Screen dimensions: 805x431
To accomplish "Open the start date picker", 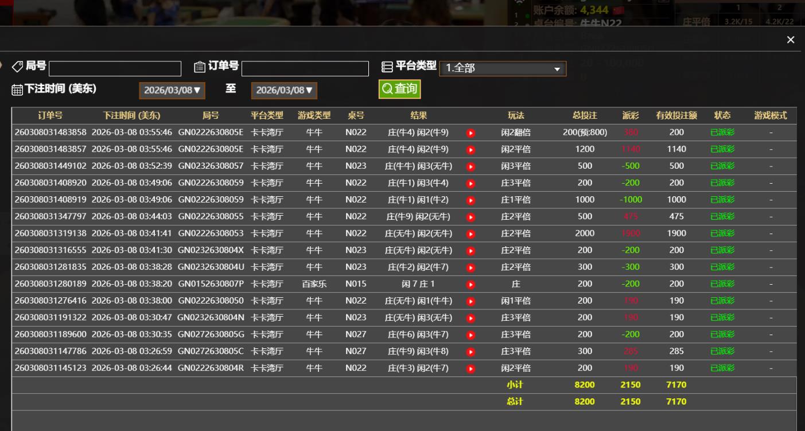I will tap(173, 90).
